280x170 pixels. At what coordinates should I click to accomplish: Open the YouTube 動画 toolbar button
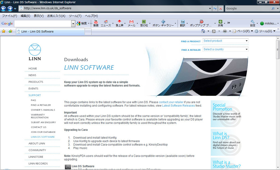coord(96,23)
